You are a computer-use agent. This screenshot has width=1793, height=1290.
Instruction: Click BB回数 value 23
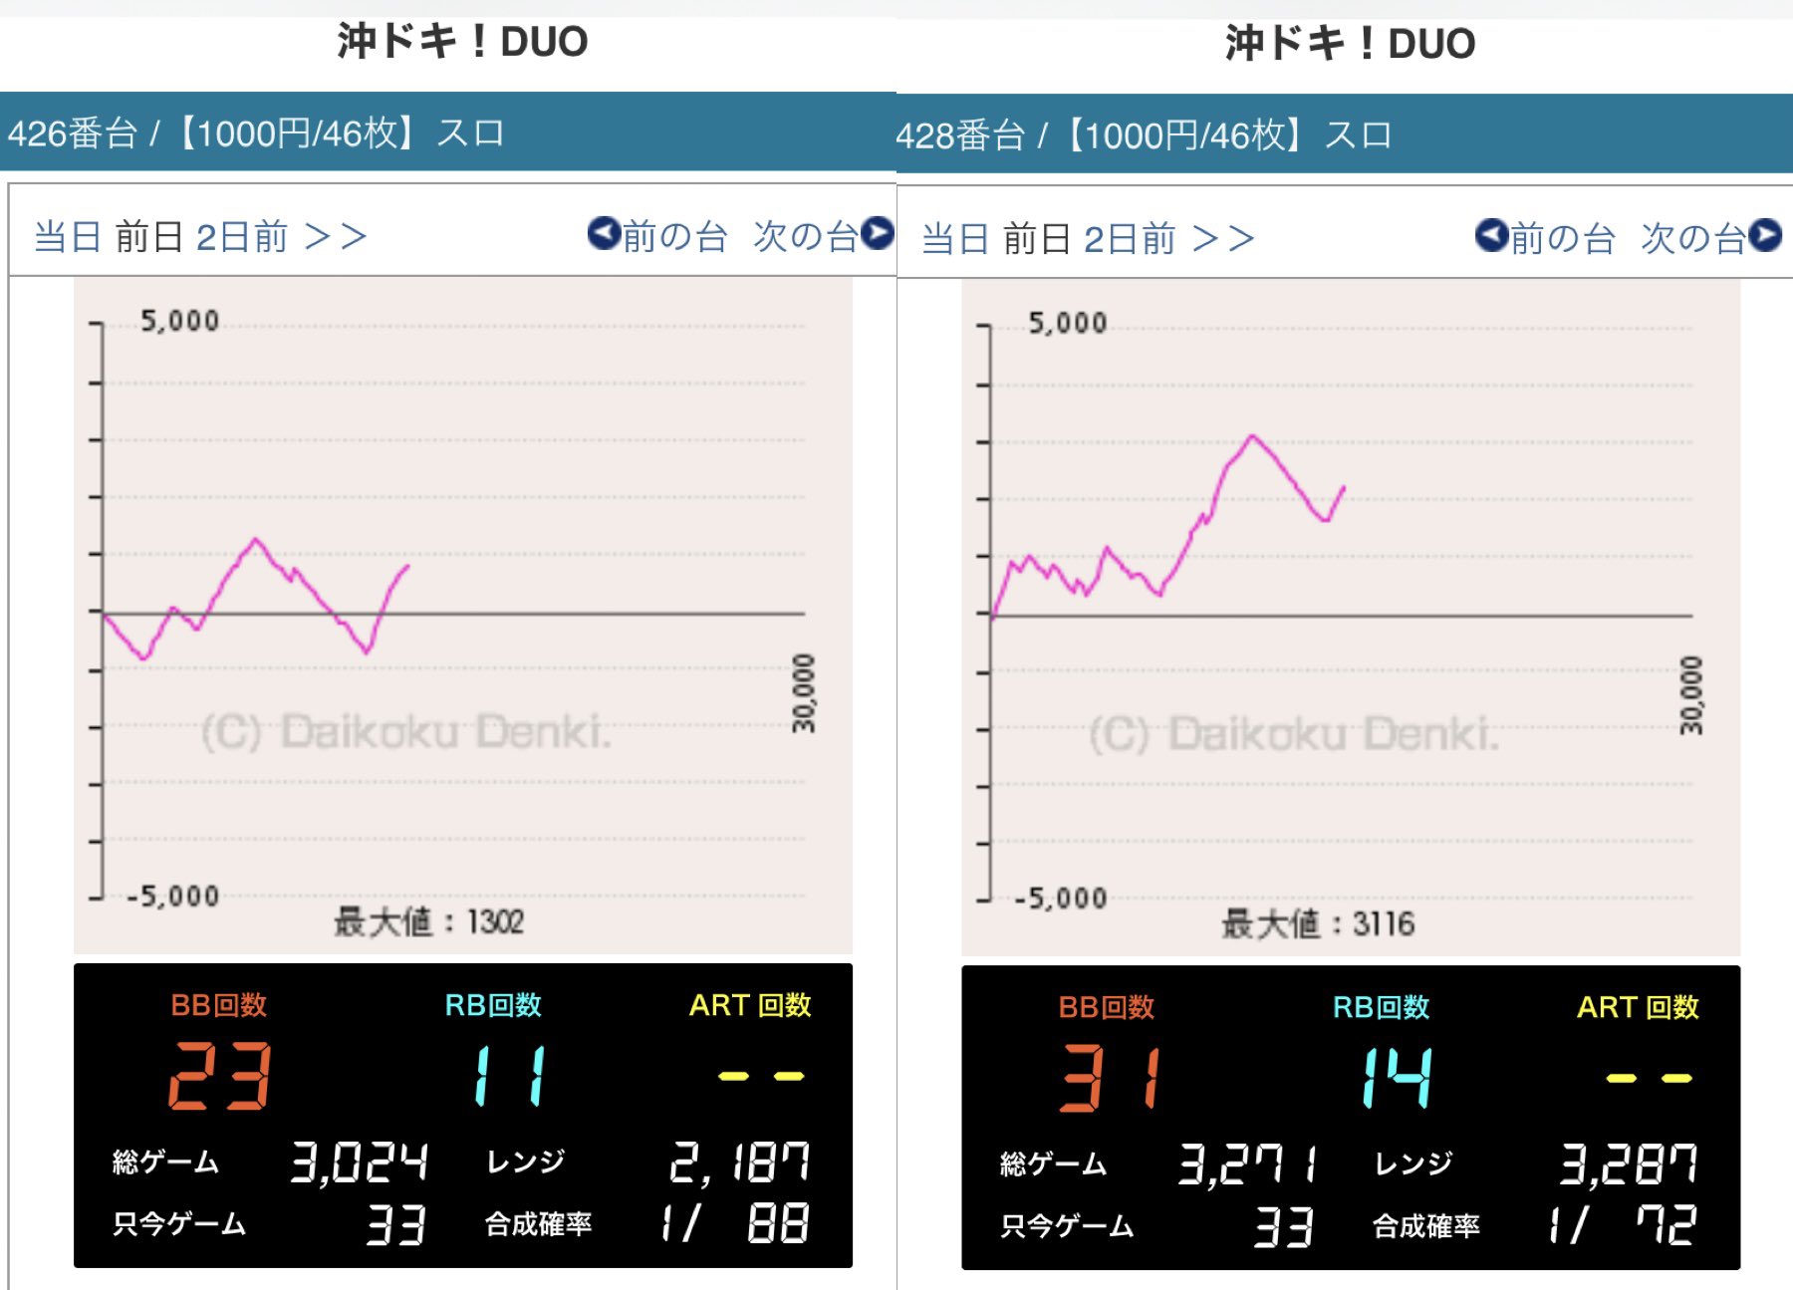point(219,1076)
